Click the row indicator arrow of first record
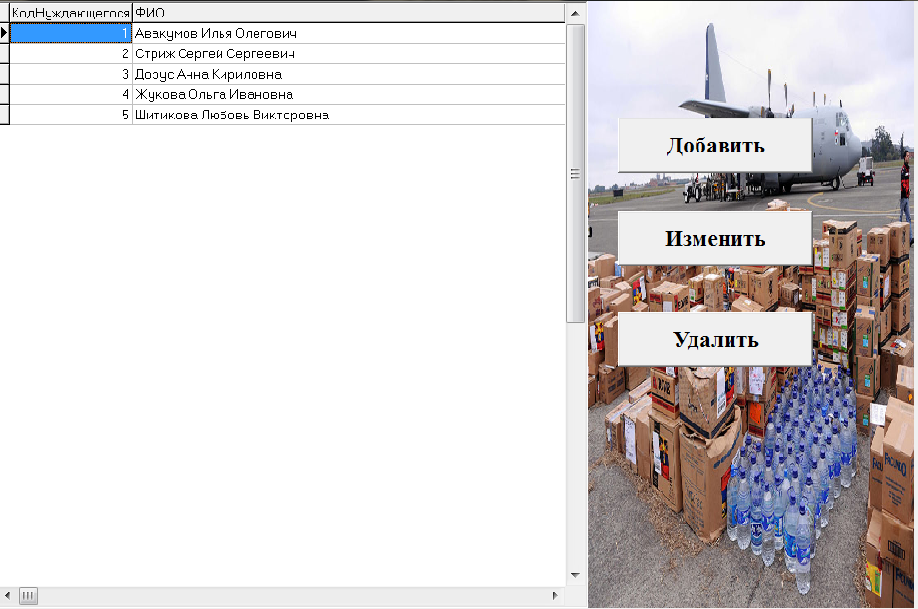The width and height of the screenshot is (918, 609). pos(5,34)
